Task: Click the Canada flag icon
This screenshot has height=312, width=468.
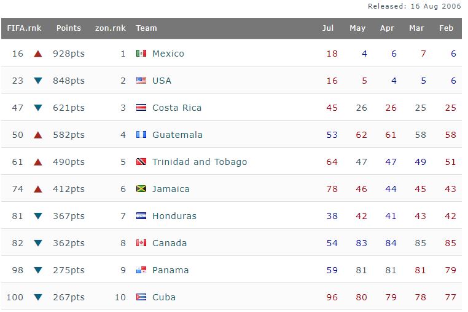Action: click(x=141, y=243)
